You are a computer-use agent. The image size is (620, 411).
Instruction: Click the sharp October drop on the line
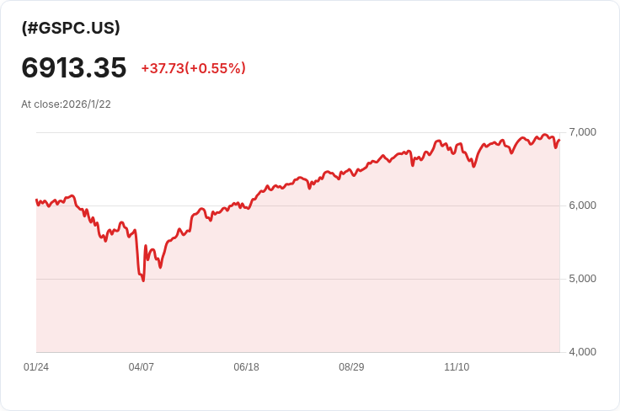413,165
